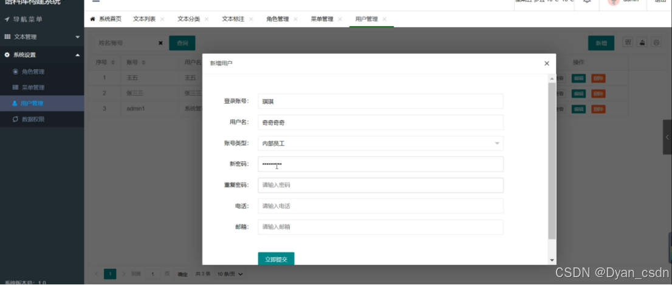672x285 pixels.
Task: Switch to the 菜单管理 tab
Action: 322,19
